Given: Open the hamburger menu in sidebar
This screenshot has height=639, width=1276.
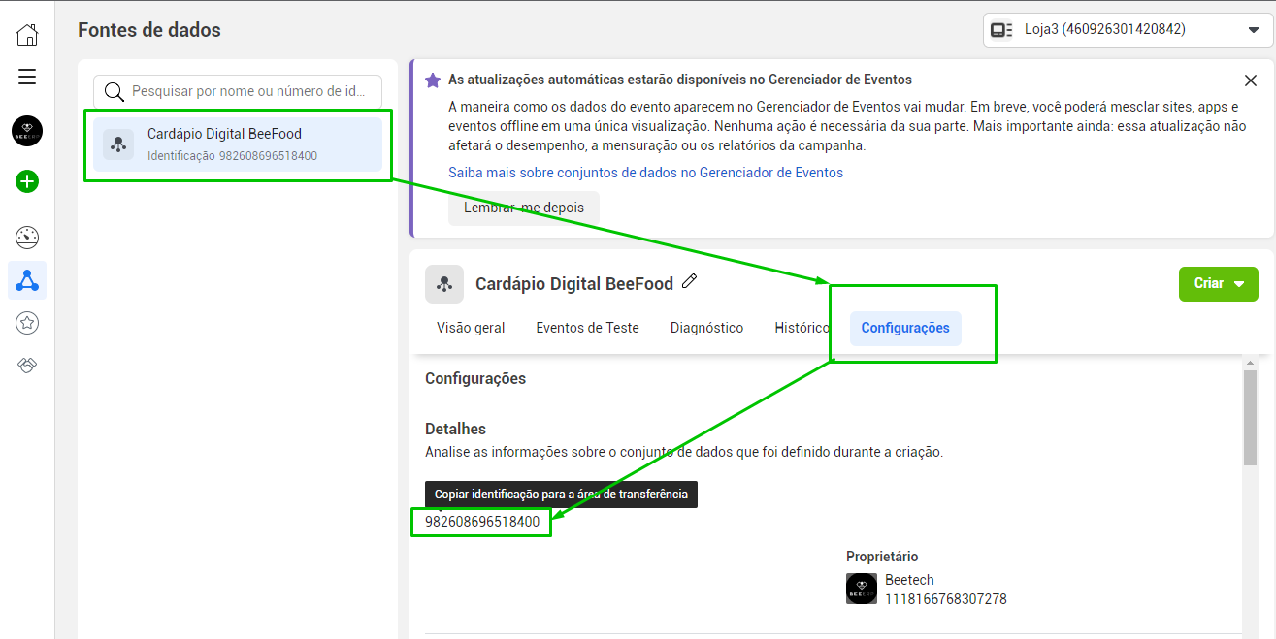Looking at the screenshot, I should [27, 77].
